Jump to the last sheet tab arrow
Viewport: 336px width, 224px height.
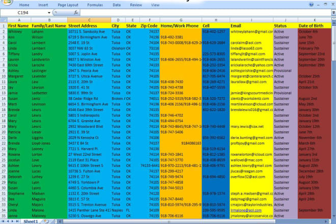pos(17,221)
